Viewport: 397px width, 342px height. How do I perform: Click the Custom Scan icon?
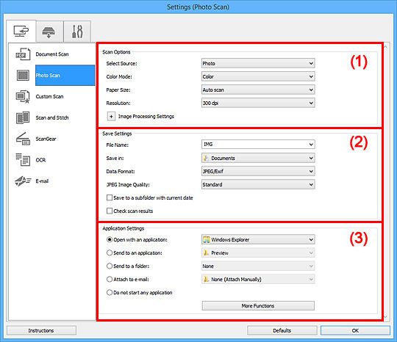coord(23,97)
